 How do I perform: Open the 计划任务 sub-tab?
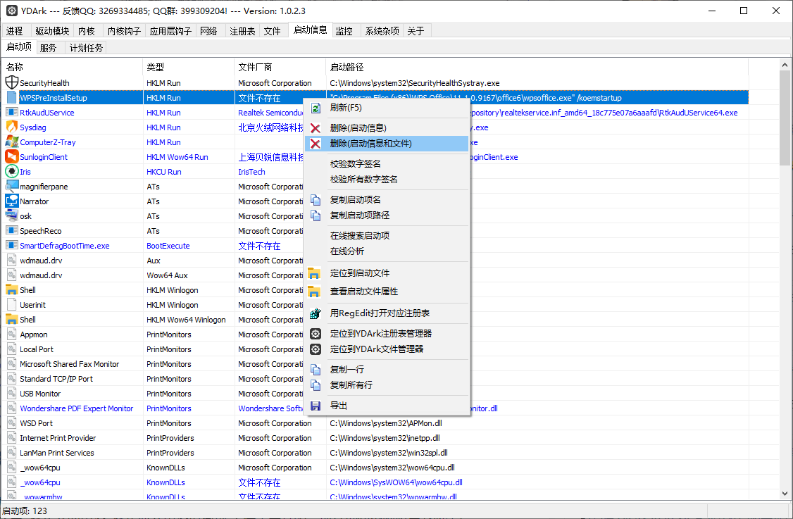click(86, 48)
